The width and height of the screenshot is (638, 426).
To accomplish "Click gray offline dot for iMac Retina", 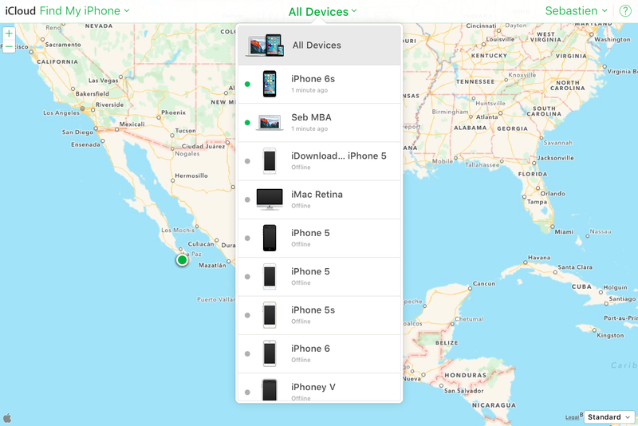I will click(x=247, y=199).
